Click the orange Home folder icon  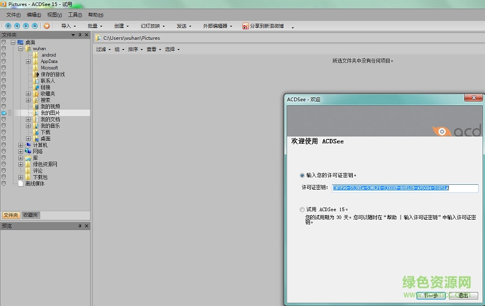(x=47, y=26)
